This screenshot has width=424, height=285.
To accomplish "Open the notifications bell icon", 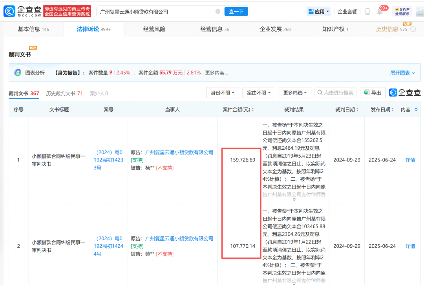I will [x=380, y=12].
